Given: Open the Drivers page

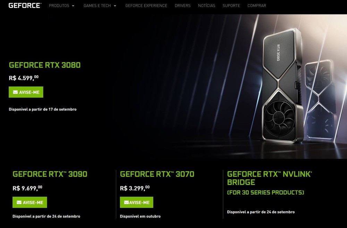Looking at the screenshot, I should pos(183,6).
